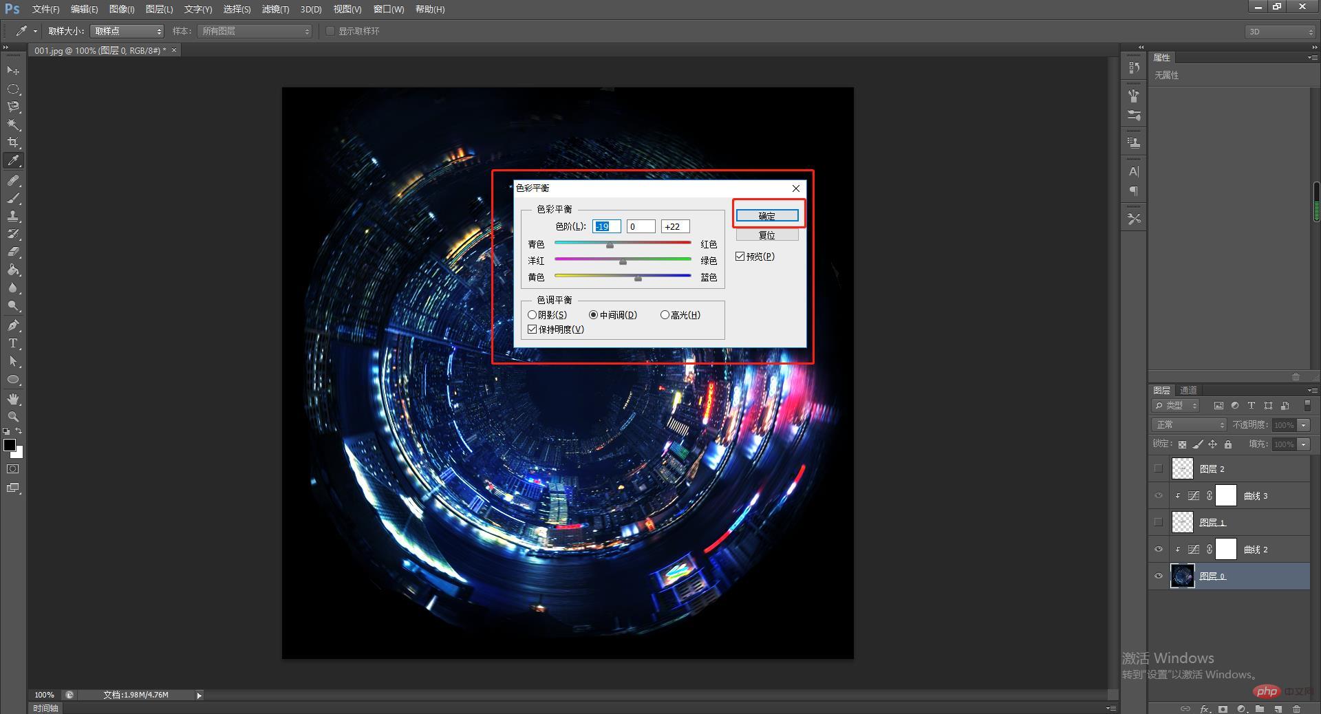Select the Move tool
This screenshot has height=714, width=1321.
tap(13, 71)
